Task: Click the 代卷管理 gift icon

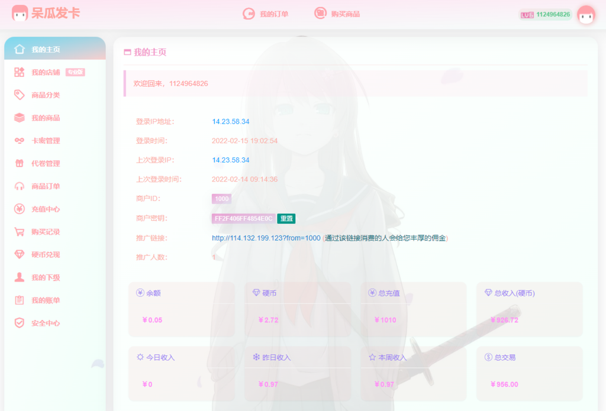Action: point(20,163)
